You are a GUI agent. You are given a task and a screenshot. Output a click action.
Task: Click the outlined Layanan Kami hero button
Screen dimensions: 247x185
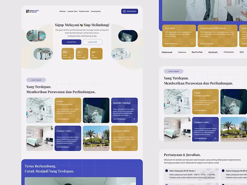[92, 42]
